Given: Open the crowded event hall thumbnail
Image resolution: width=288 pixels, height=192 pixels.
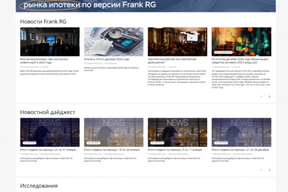Looking at the screenshot, I should pyautogui.click(x=178, y=42).
